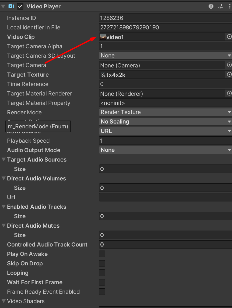Click the video1 clip thumbnail icon
This screenshot has height=308, width=232.
point(103,37)
